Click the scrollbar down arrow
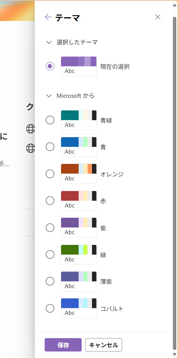Image resolution: width=179 pixels, height=358 pixels. [x=175, y=354]
